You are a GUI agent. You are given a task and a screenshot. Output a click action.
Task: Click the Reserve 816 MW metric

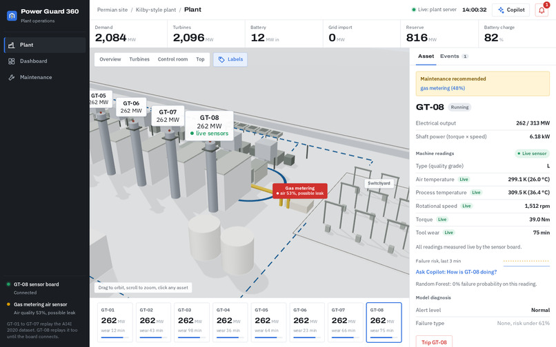click(439, 34)
